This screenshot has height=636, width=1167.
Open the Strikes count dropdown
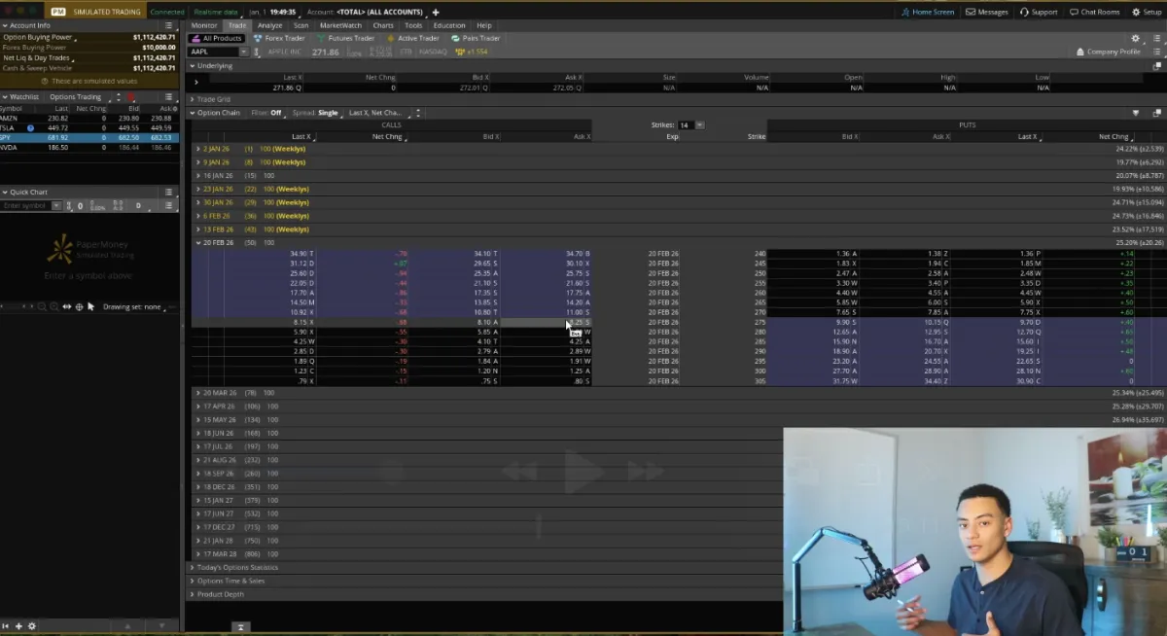699,125
